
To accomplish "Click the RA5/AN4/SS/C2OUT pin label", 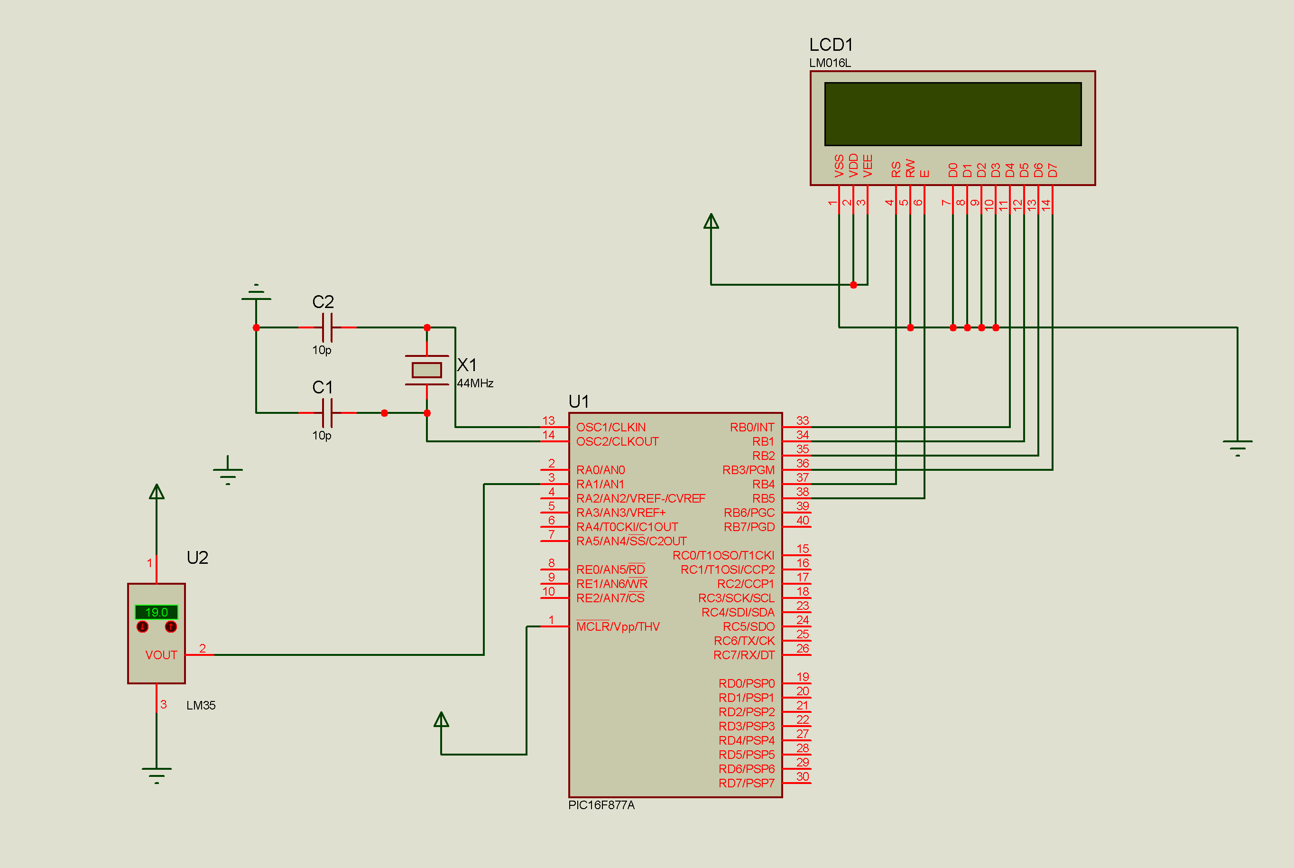I will click(x=631, y=541).
